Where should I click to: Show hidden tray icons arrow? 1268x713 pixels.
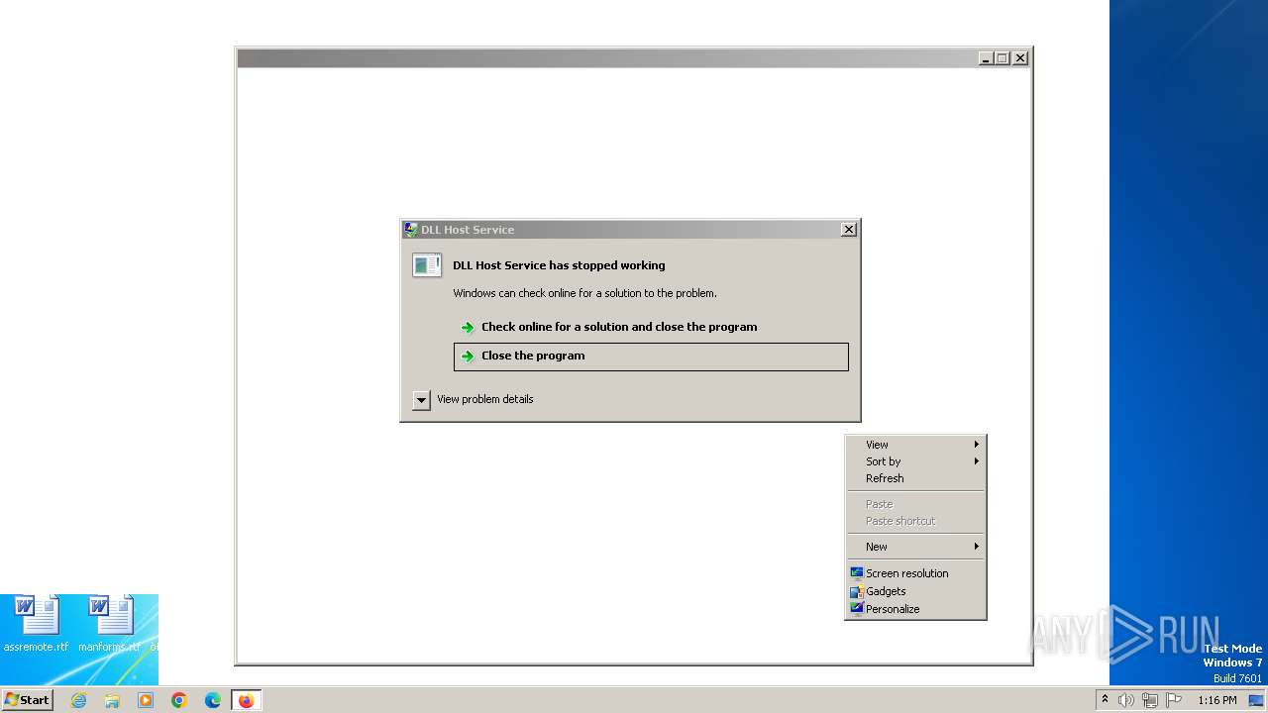click(x=1105, y=700)
